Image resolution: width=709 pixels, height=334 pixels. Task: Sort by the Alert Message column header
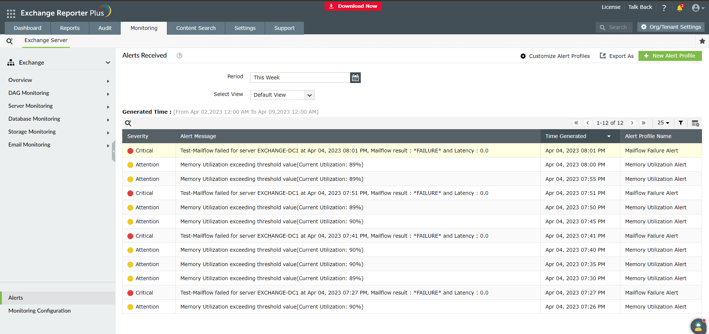(198, 136)
